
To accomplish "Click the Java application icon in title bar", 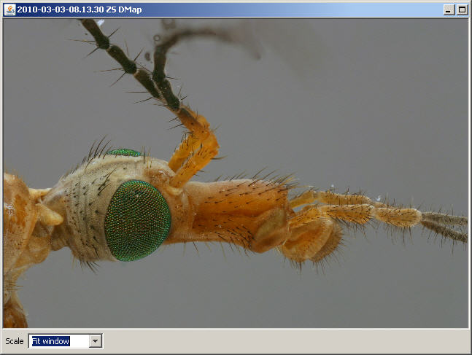I will (x=9, y=9).
